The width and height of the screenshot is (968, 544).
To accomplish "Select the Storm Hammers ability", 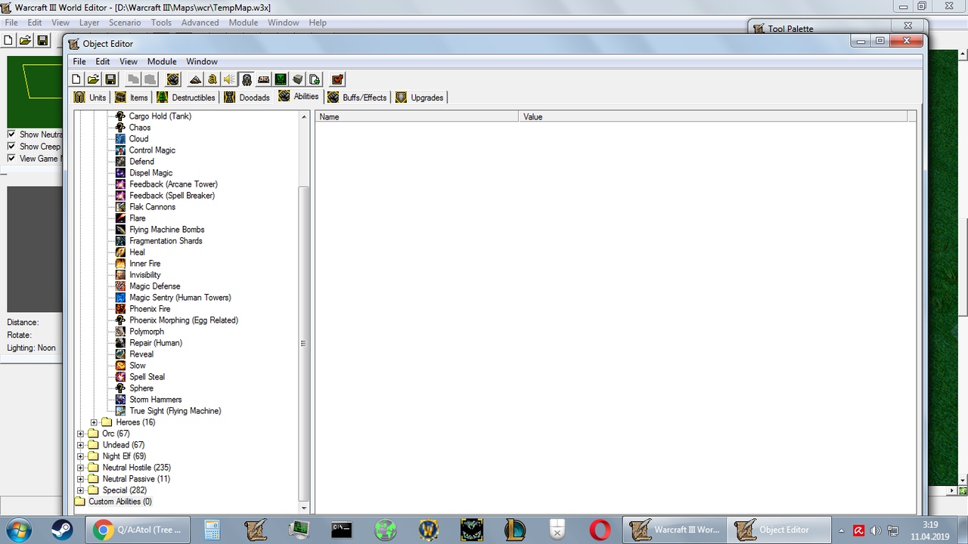I will coord(156,400).
